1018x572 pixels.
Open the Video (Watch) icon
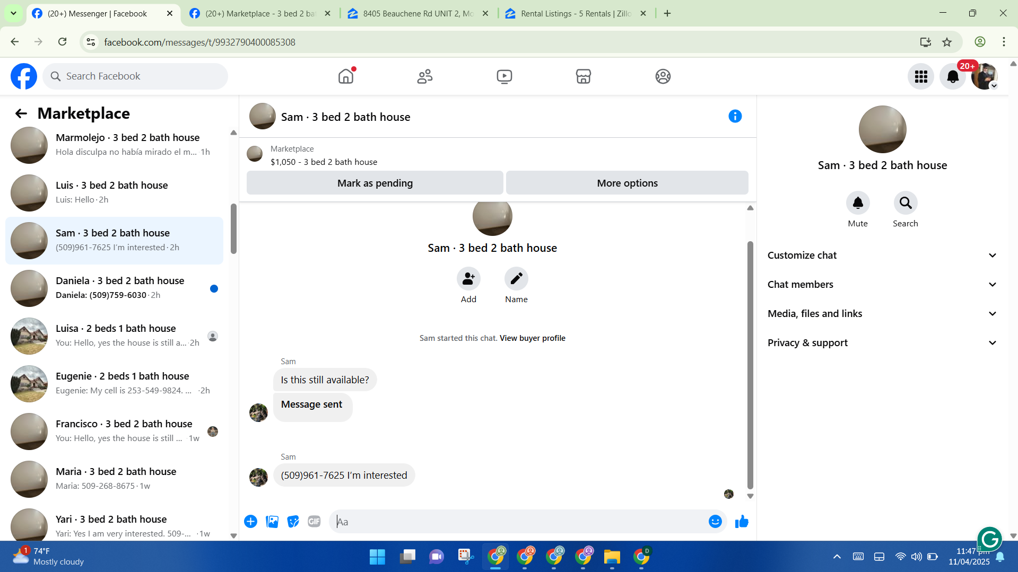(x=504, y=76)
